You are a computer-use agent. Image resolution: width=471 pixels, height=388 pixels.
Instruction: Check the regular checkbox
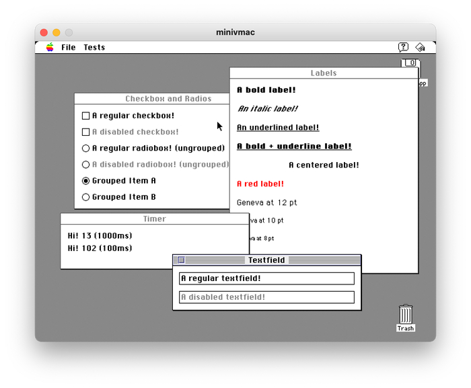pyautogui.click(x=85, y=116)
